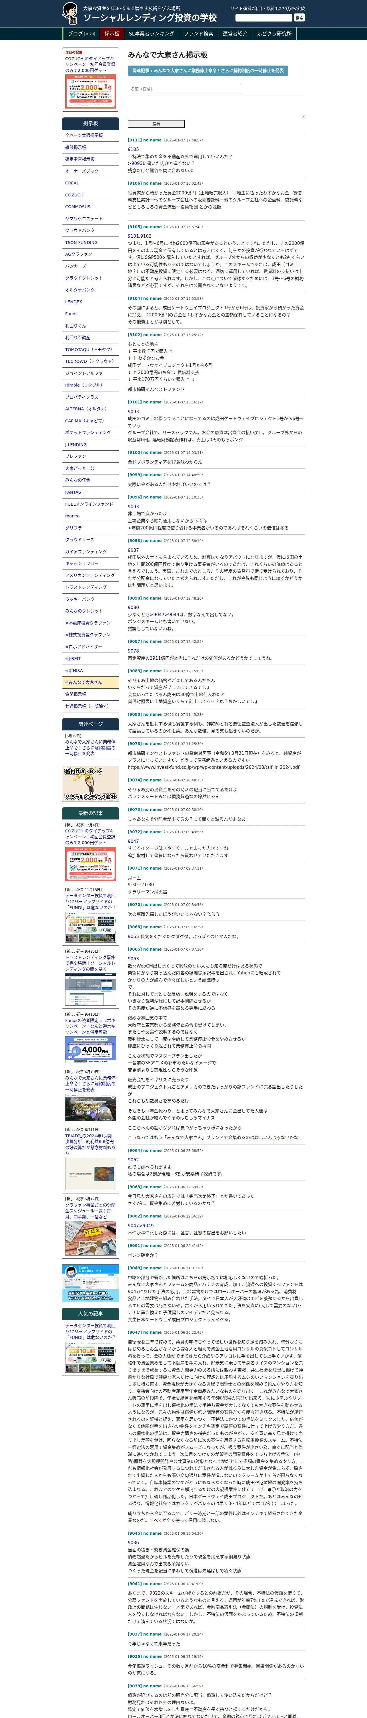Screen dimensions: 367x1718
Task: Open the LENDEX board link
Action: coord(91,302)
